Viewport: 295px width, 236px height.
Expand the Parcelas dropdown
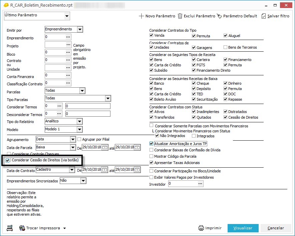click(82, 91)
